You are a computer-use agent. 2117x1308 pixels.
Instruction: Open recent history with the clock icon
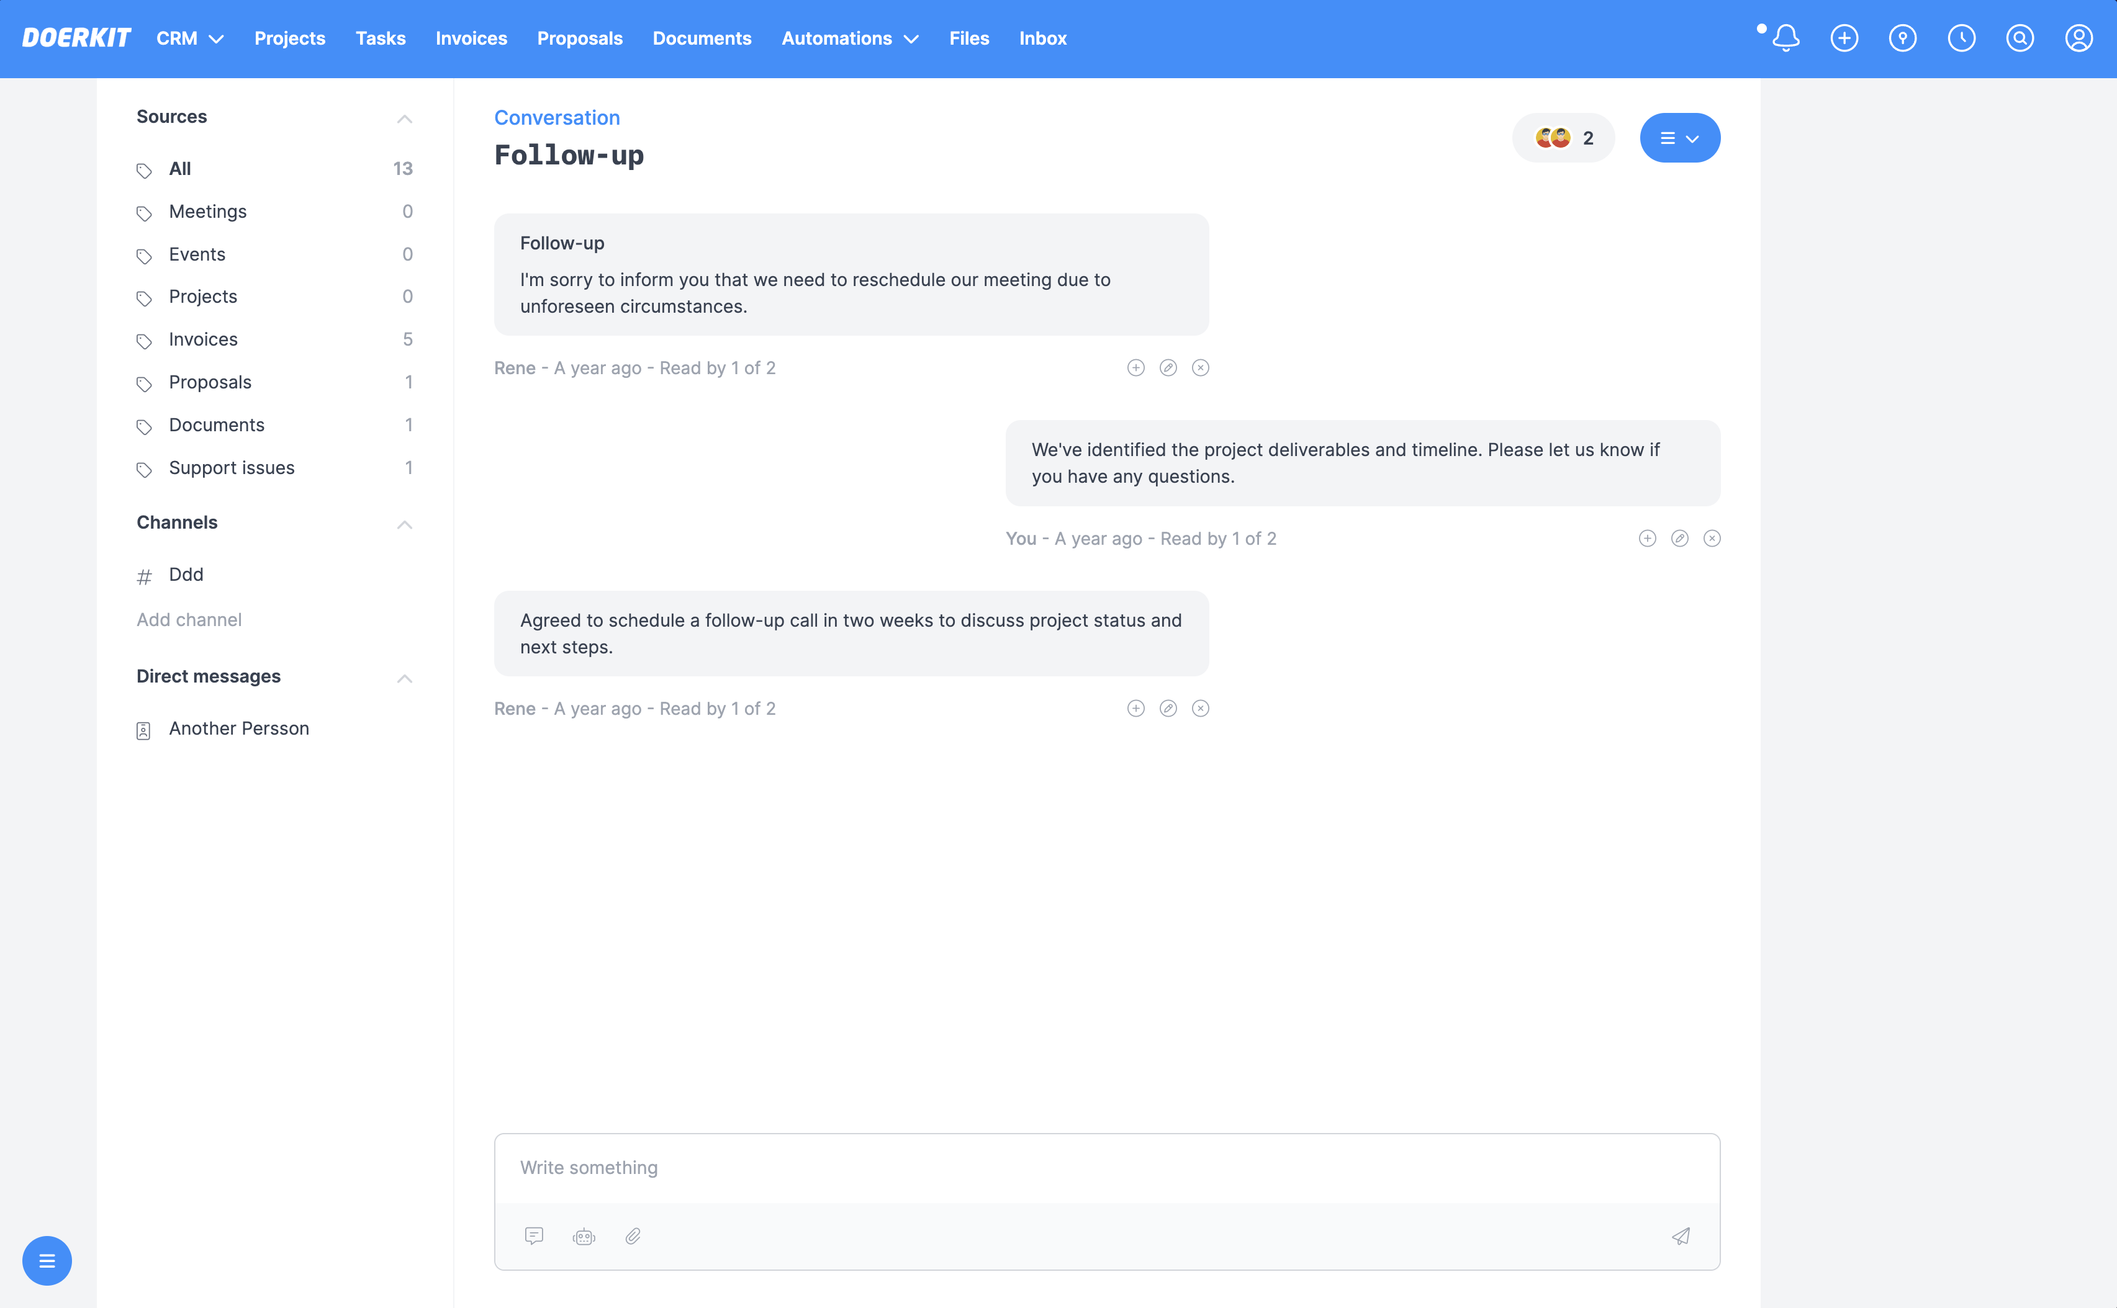pos(1961,38)
